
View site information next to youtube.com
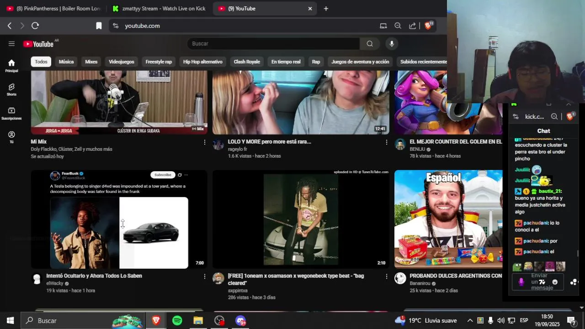(116, 26)
